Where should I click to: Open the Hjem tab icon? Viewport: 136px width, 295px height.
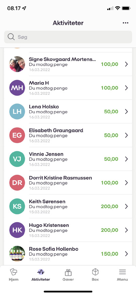[x=14, y=272]
